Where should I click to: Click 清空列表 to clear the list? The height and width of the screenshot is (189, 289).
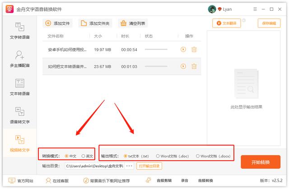click(133, 23)
